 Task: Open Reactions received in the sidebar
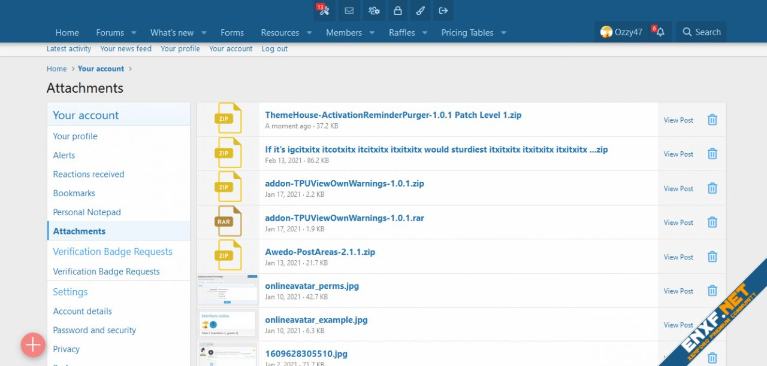(119, 175)
